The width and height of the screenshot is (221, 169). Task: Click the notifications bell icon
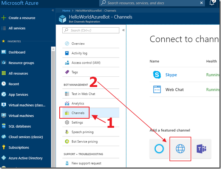pyautogui.click(x=212, y=3)
